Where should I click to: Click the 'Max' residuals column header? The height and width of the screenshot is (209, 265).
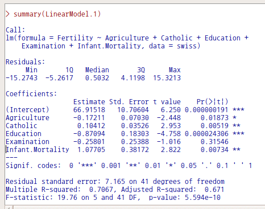[x=175, y=70]
